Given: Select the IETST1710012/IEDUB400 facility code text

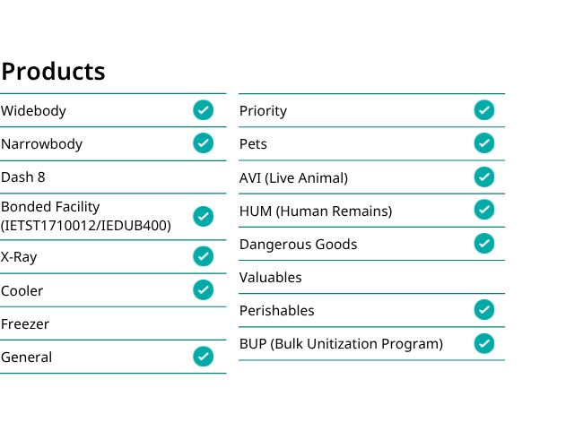Looking at the screenshot, I should coord(86,226).
